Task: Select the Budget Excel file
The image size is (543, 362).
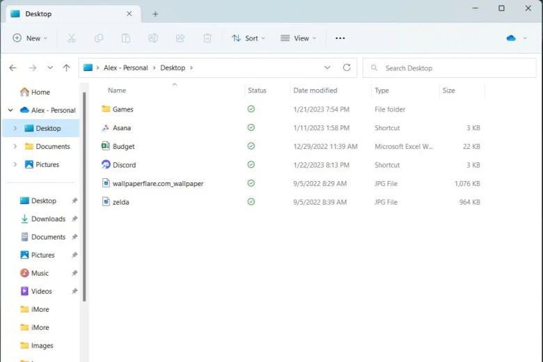Action: [x=123, y=147]
